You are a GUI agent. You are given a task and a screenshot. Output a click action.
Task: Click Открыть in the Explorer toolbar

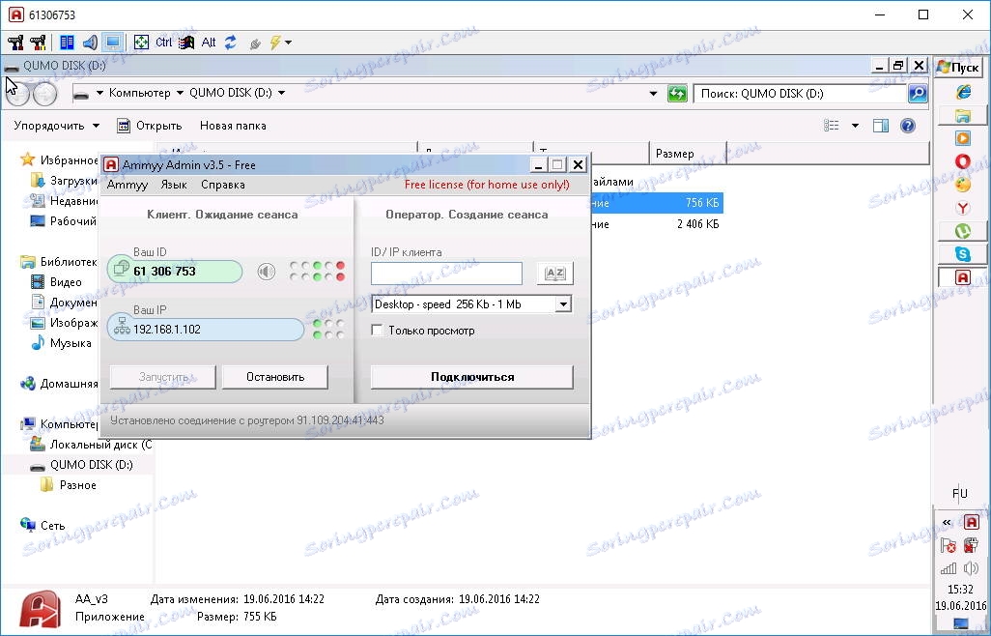(150, 126)
